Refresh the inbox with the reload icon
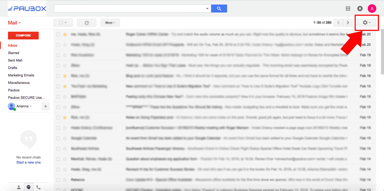Screen dimensions: 384x191 click(x=87, y=22)
